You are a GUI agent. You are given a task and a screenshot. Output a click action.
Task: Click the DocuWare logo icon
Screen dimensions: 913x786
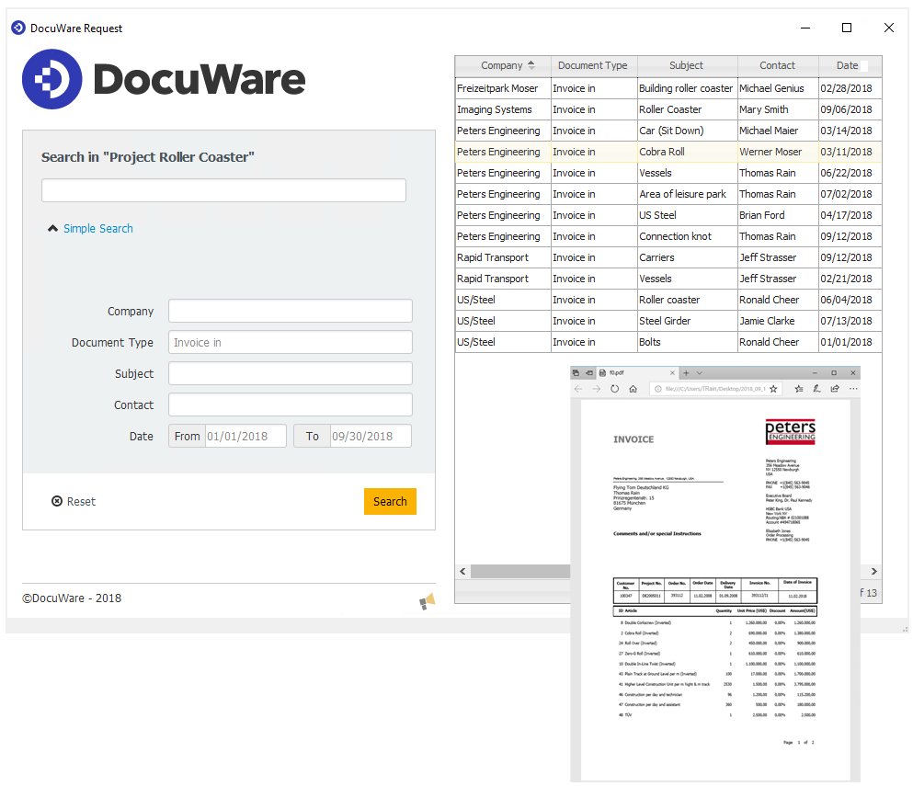[51, 79]
